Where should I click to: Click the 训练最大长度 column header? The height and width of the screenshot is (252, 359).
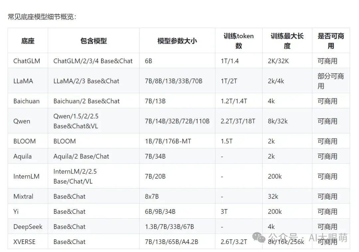pos(287,41)
